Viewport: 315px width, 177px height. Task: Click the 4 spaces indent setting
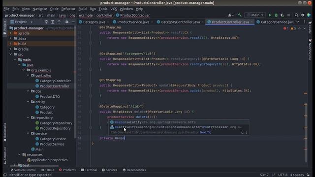[297, 175]
